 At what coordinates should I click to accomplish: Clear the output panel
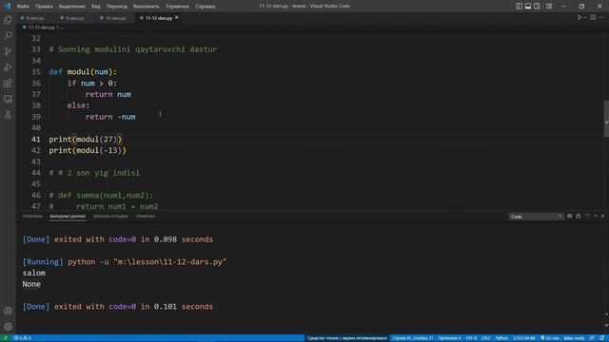(x=569, y=216)
